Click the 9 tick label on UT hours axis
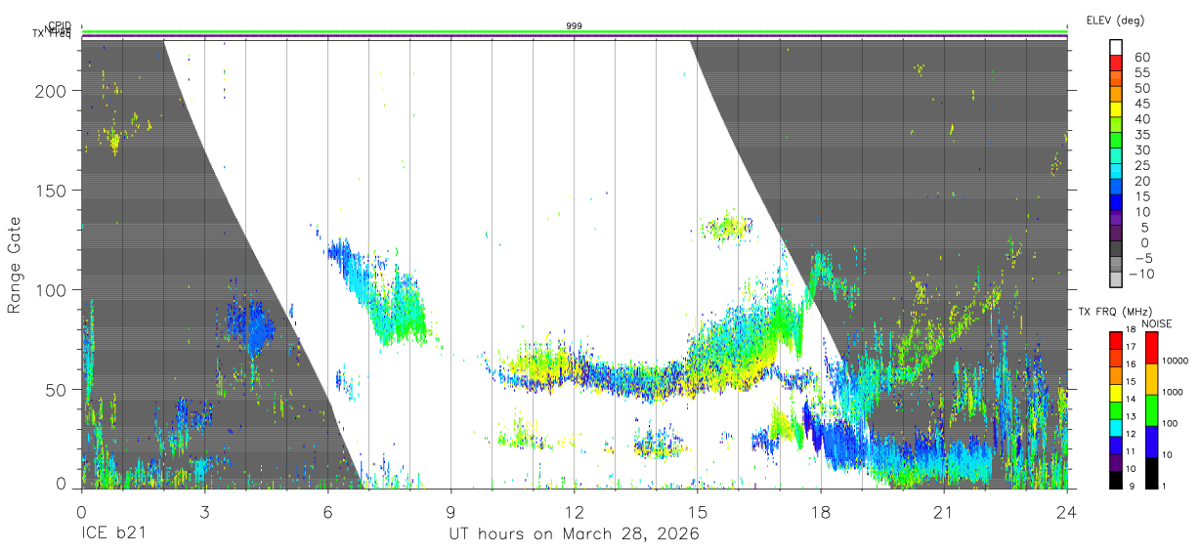 (x=451, y=512)
